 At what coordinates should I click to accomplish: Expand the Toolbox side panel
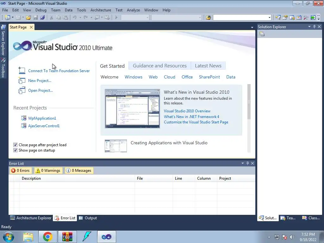[3, 68]
